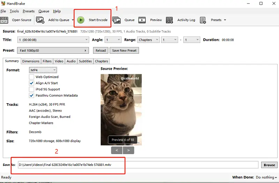
Task: Expand the Presets toolbar dropdown arrow
Action: coord(225,20)
